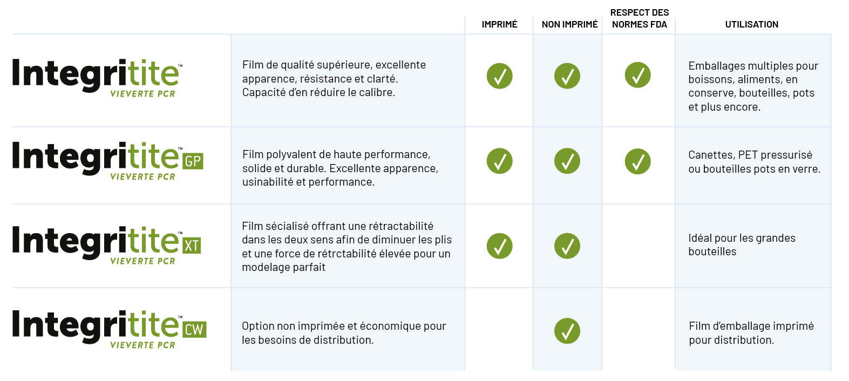Click Non Imprimé checkmark for Integritite CW
Screen dimensions: 849x381
tap(567, 331)
